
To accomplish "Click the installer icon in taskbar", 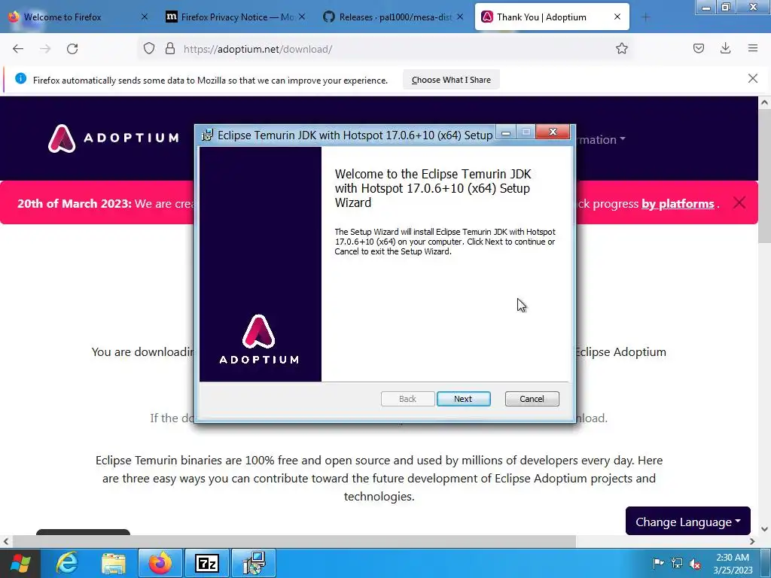I will (254, 563).
